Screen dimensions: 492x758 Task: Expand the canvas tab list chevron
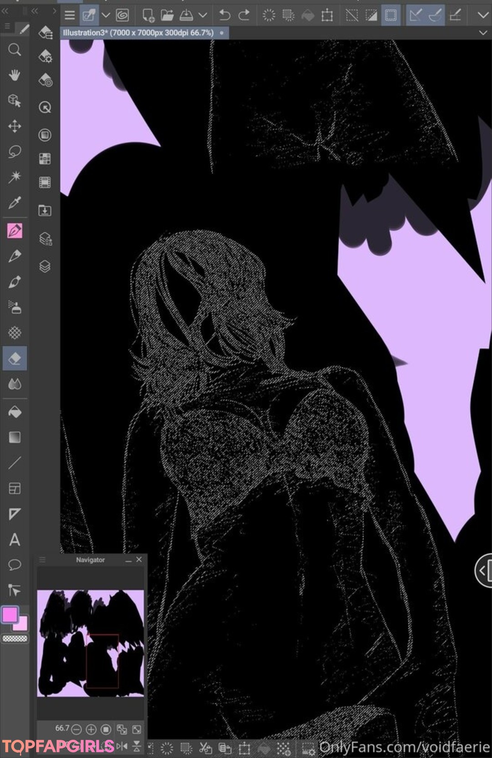[483, 33]
